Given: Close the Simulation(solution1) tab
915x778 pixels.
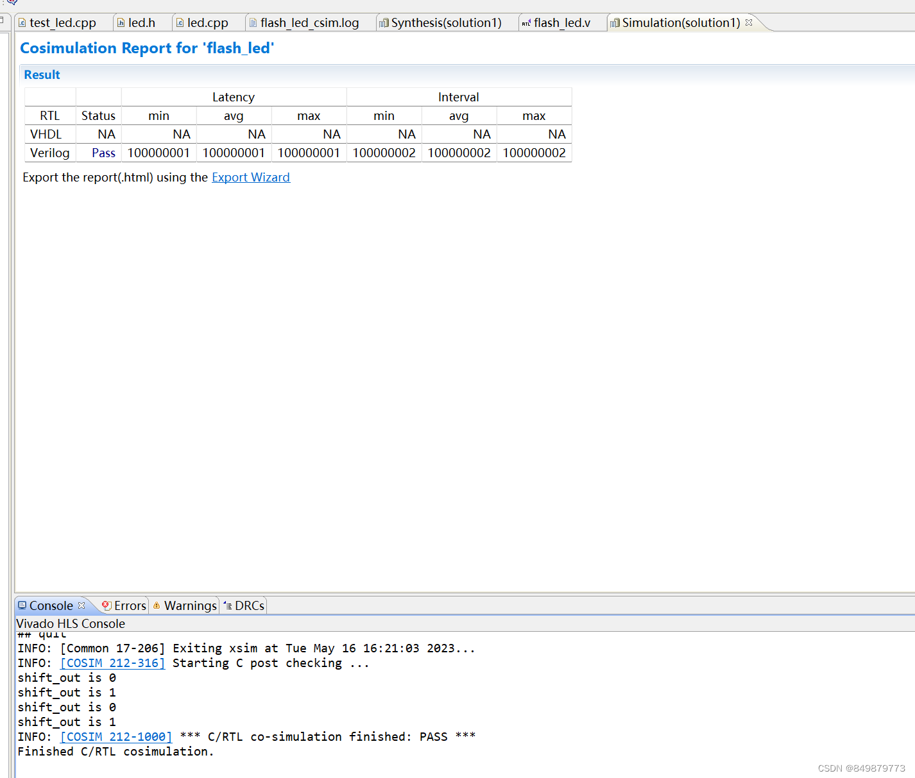Looking at the screenshot, I should [x=749, y=22].
